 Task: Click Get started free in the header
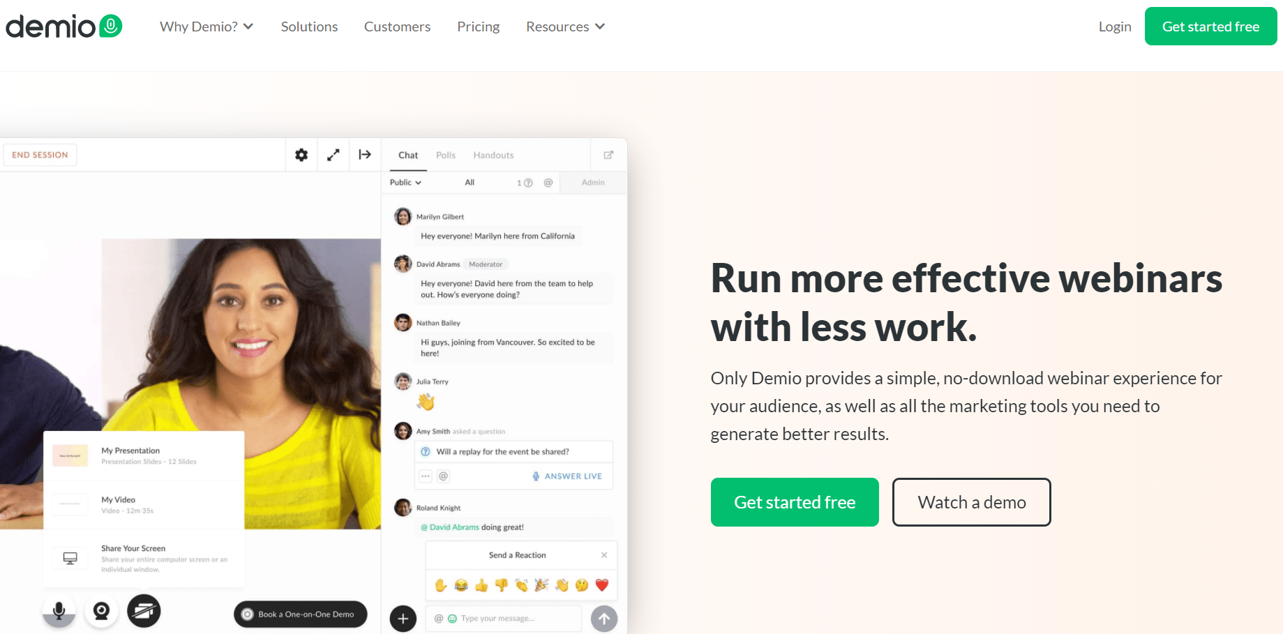tap(1211, 27)
